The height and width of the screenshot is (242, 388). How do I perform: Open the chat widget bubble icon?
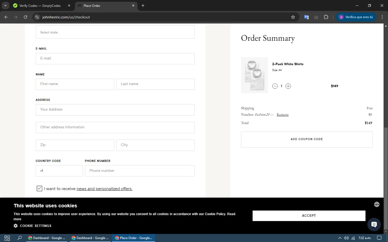coord(374,224)
